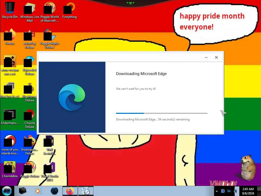Click the 'Downloading Microsoft Edge' heading
The image size is (261, 196).
tap(141, 74)
